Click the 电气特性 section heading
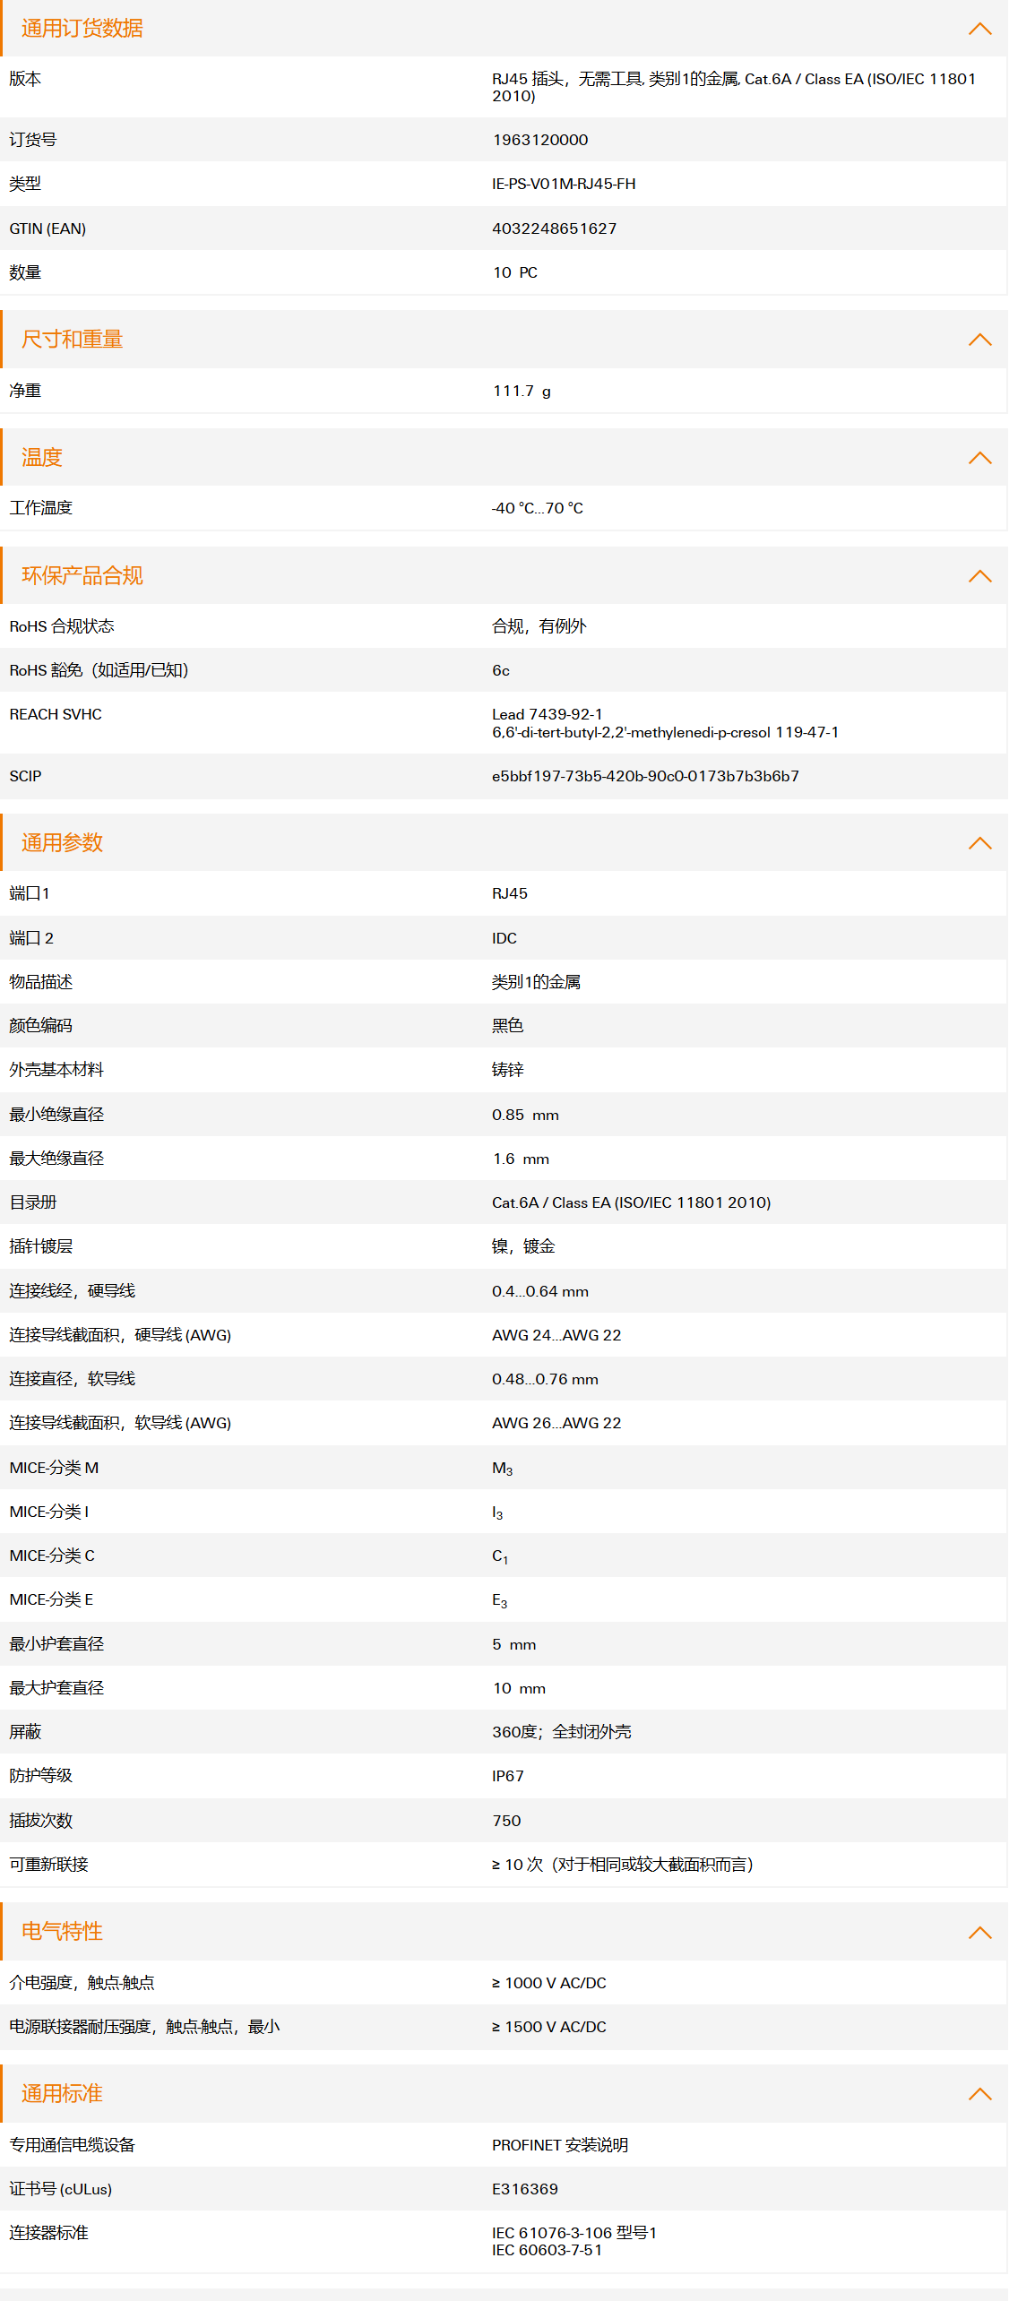 click(62, 1932)
